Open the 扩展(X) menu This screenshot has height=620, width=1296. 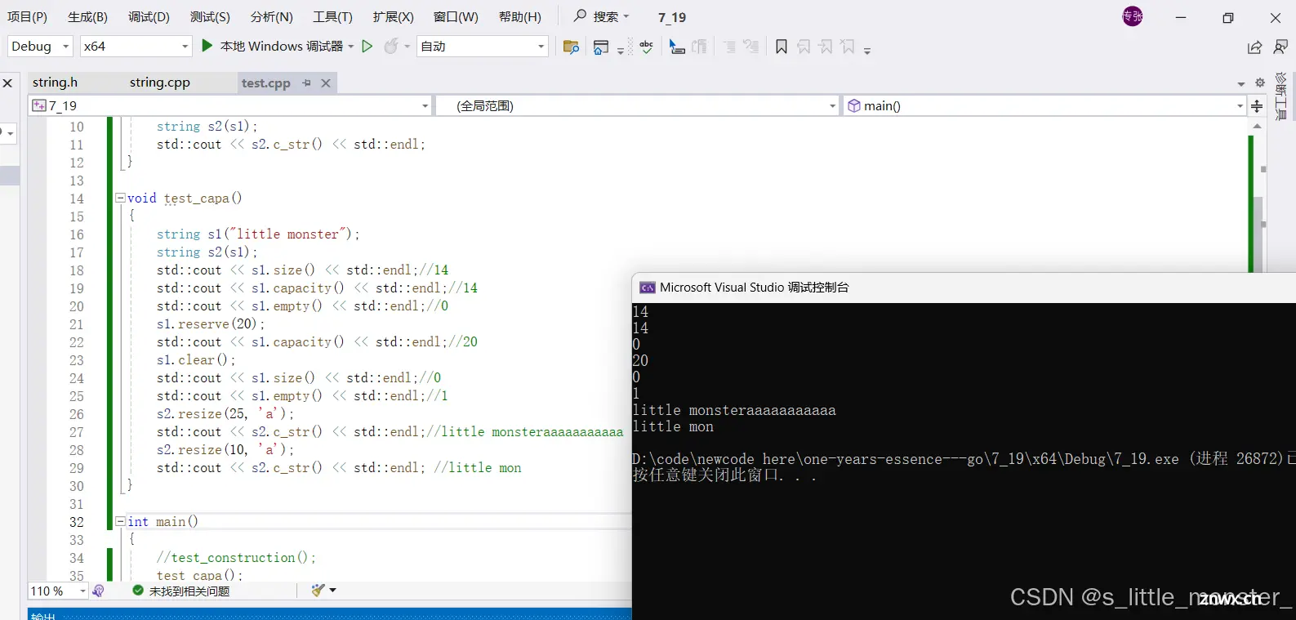pos(393,16)
